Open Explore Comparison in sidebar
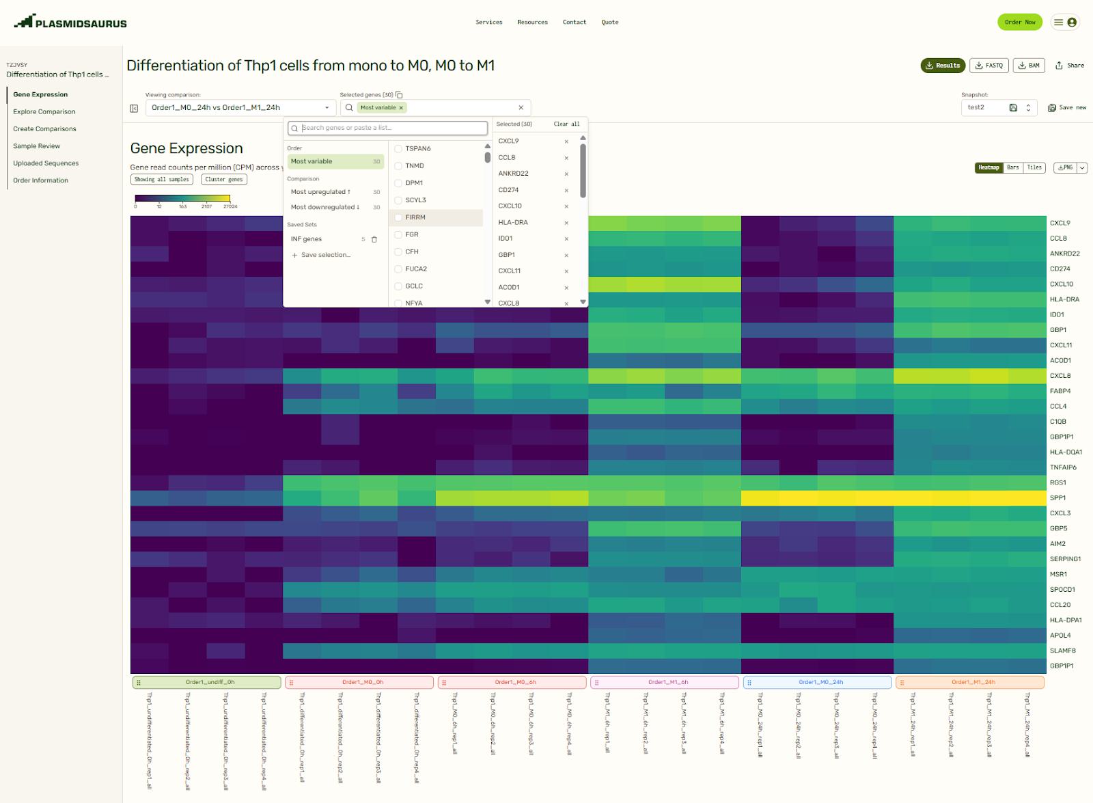Viewport: 1093px width, 803px height. point(44,111)
